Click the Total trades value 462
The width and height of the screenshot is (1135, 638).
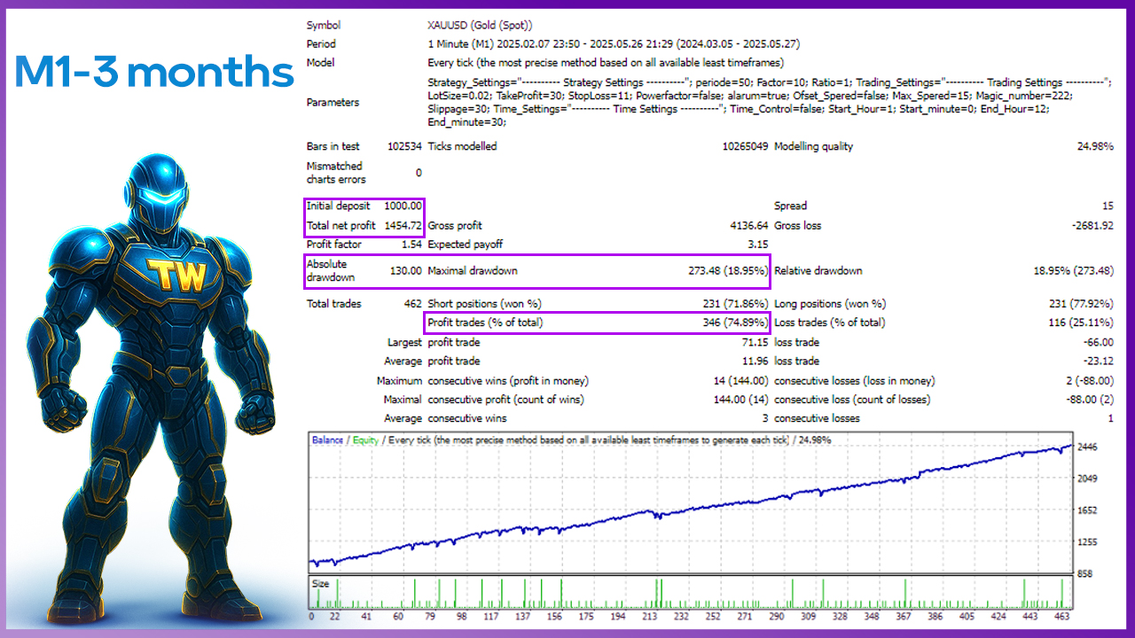(412, 304)
